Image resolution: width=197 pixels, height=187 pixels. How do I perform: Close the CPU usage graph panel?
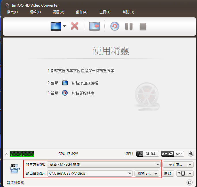6,154
